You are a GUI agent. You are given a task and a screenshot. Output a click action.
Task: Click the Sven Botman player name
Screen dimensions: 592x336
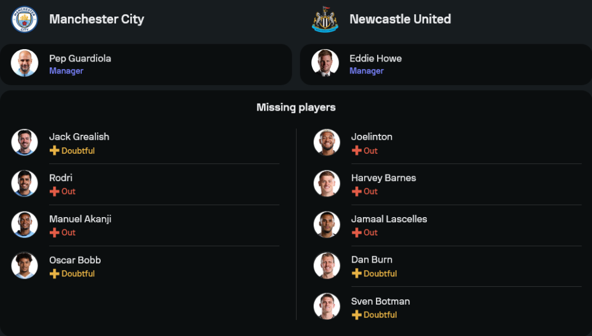380,301
